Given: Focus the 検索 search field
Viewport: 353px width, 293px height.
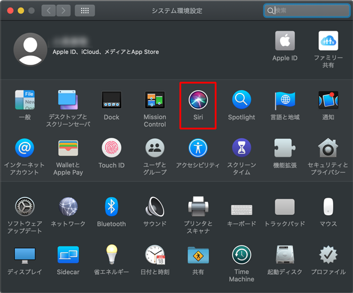Looking at the screenshot, I should click(307, 11).
